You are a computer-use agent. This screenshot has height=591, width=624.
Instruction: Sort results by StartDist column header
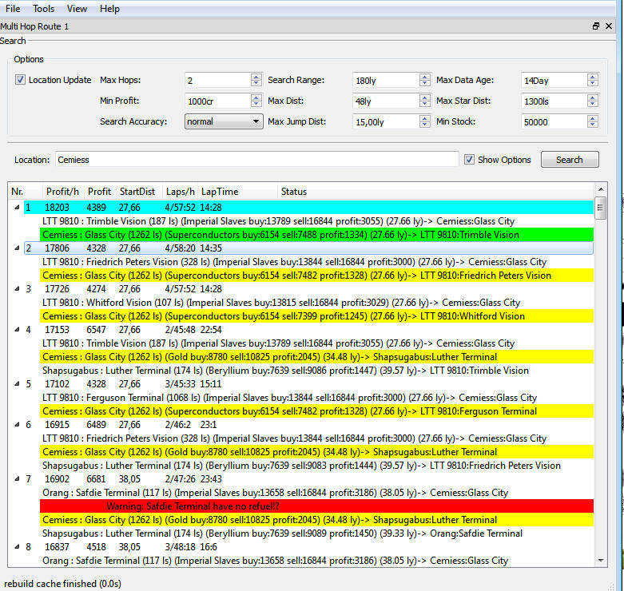tap(137, 192)
